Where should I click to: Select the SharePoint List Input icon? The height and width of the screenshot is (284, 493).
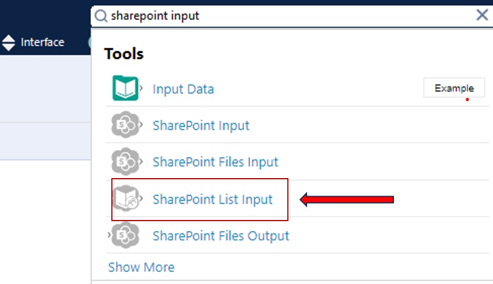pyautogui.click(x=126, y=198)
